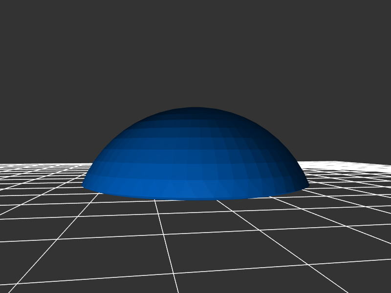The height and width of the screenshot is (293, 391).
Task: Click the top apex of the blue dome
Action: 195,108
